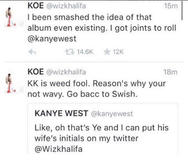Click KOE display name on 15m tweet
Screen dimensions: 188x160
36,6
